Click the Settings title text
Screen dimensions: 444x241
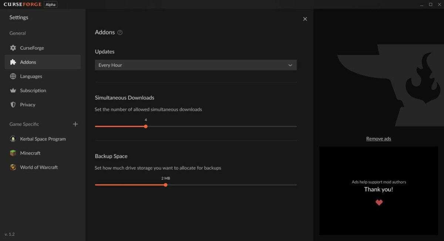pos(19,17)
